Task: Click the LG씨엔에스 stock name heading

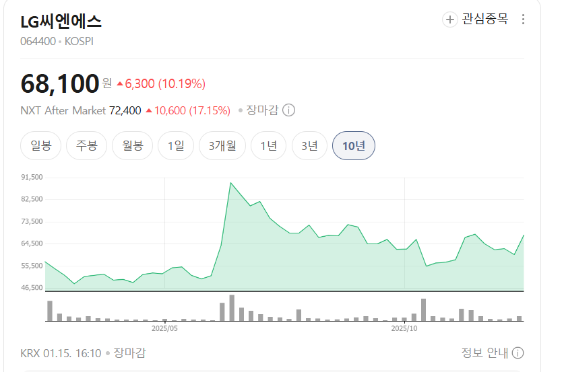Action: coord(61,22)
